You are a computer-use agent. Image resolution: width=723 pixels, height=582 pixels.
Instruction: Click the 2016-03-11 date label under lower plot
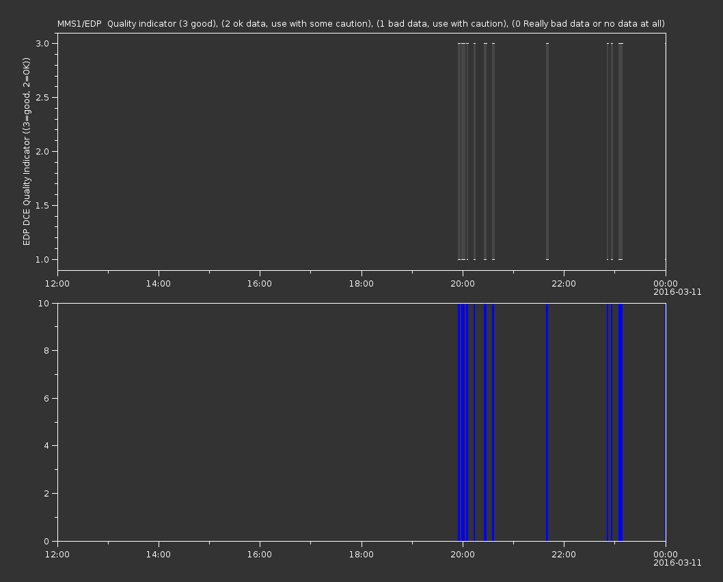tap(677, 563)
